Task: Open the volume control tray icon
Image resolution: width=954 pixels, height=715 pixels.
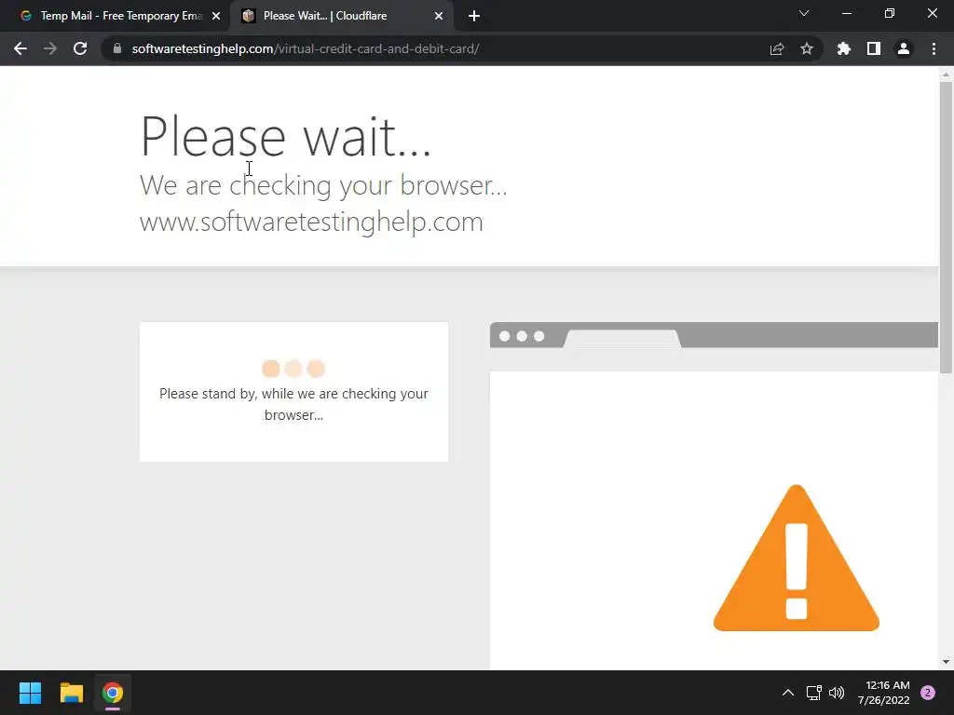Action: coord(837,693)
